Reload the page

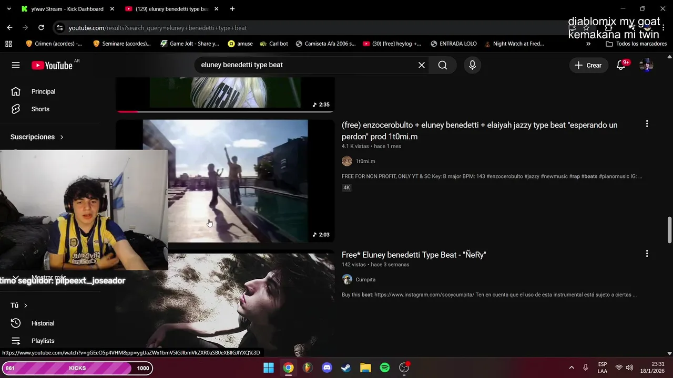(41, 28)
